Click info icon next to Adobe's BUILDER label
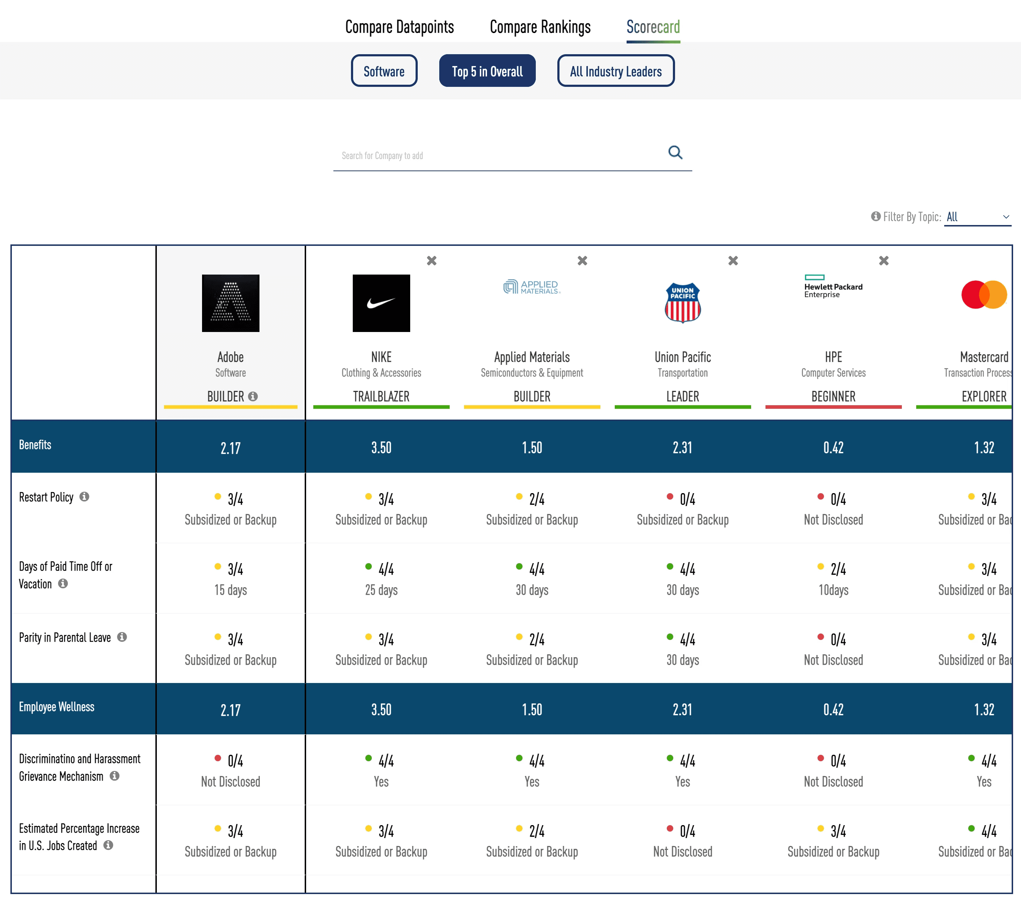The image size is (1021, 912). pos(253,396)
